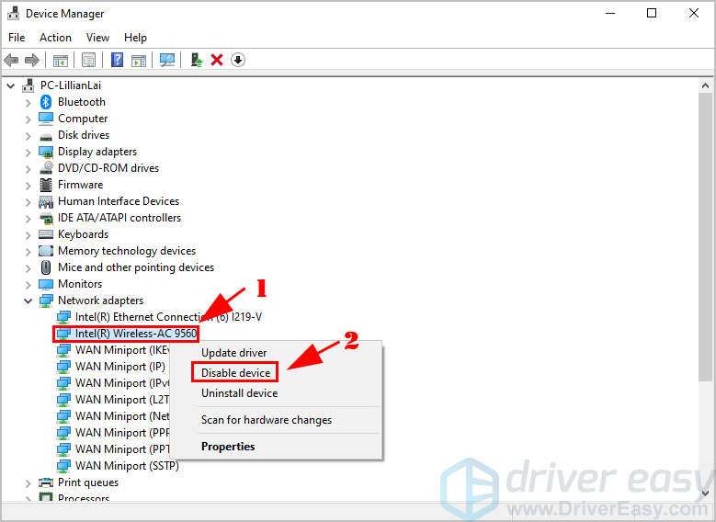Open the View menu
The image size is (716, 522).
coord(97,38)
